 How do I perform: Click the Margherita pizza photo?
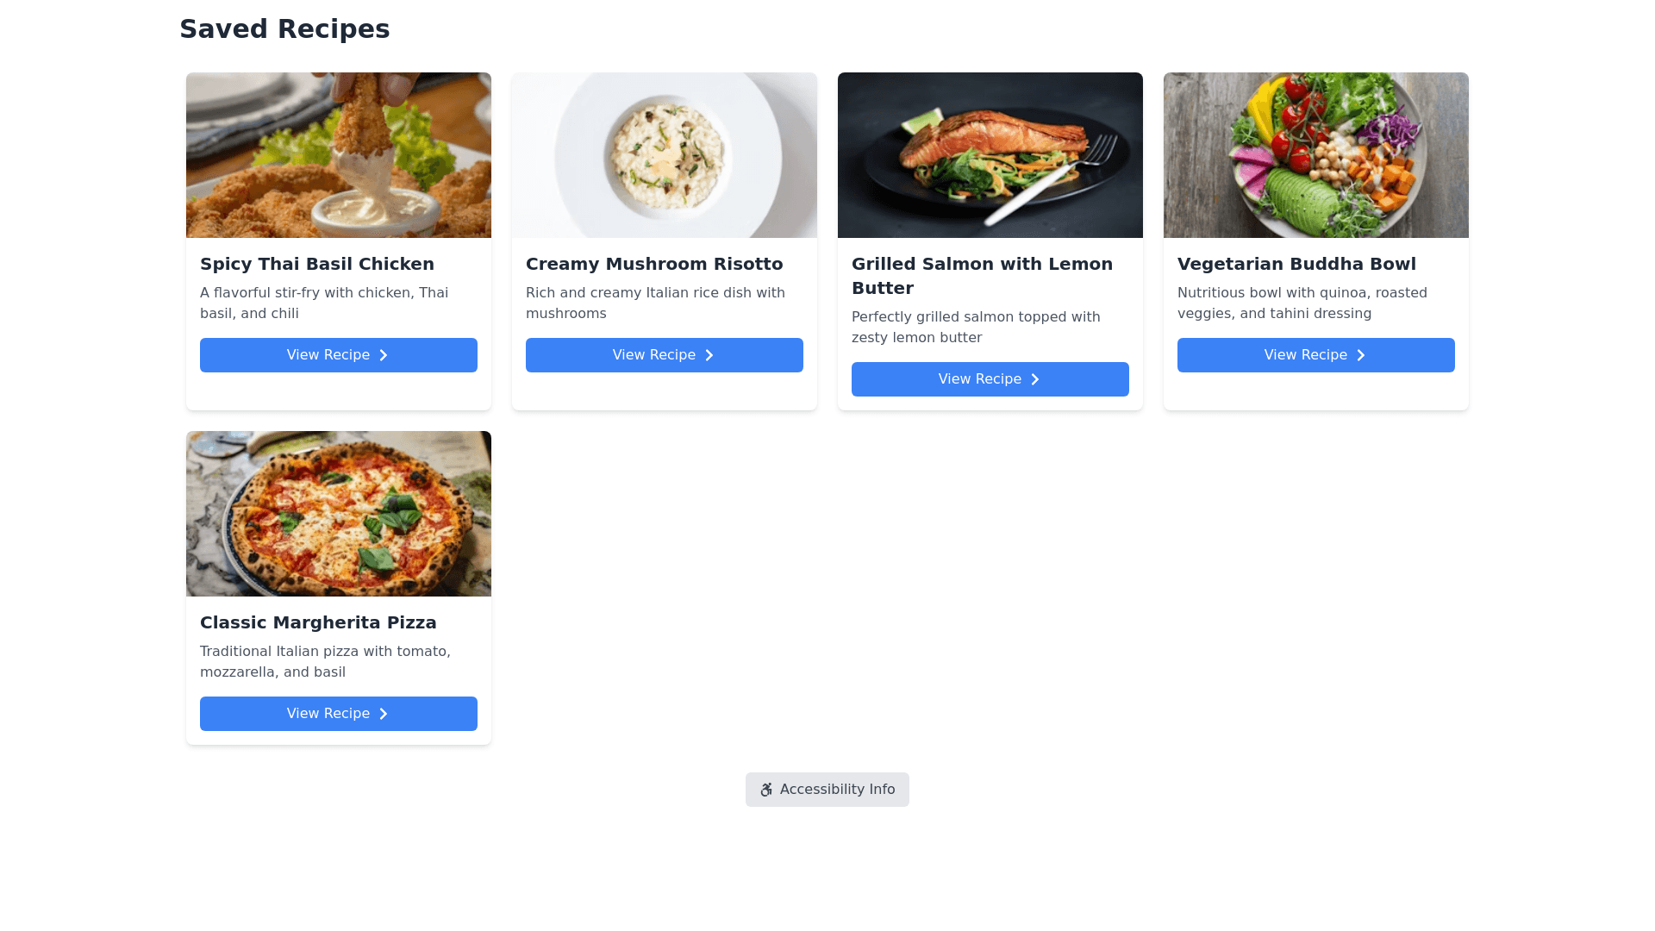[x=339, y=514]
